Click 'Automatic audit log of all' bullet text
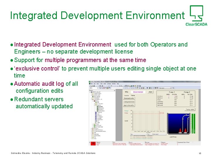 pos(46,84)
